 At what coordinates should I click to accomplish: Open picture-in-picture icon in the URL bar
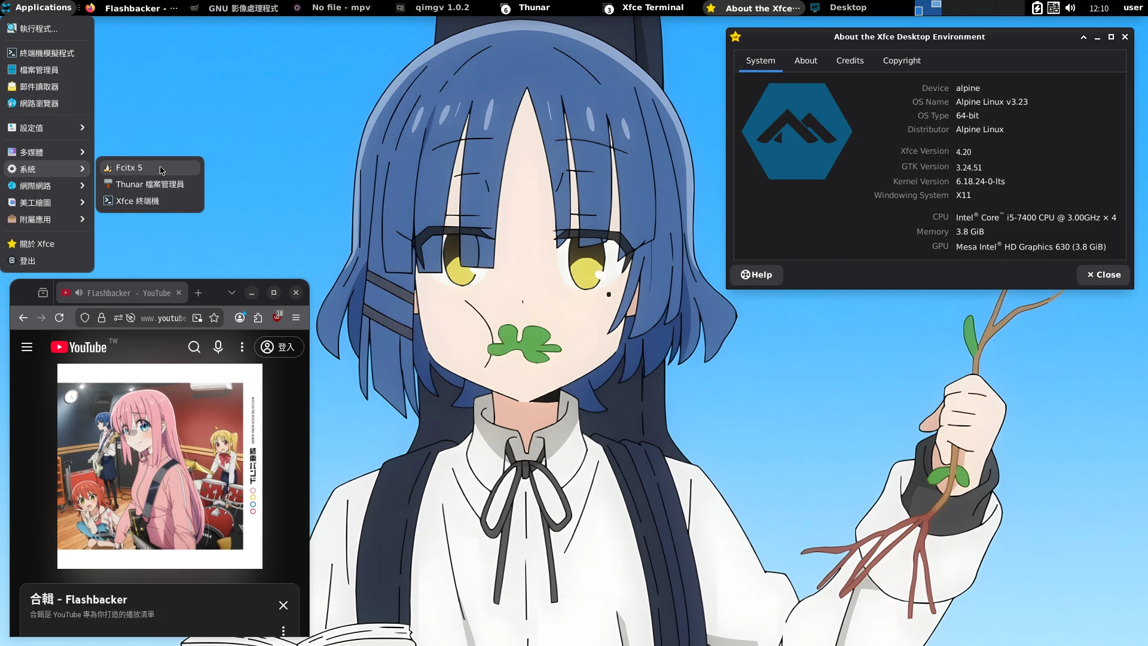click(x=197, y=318)
